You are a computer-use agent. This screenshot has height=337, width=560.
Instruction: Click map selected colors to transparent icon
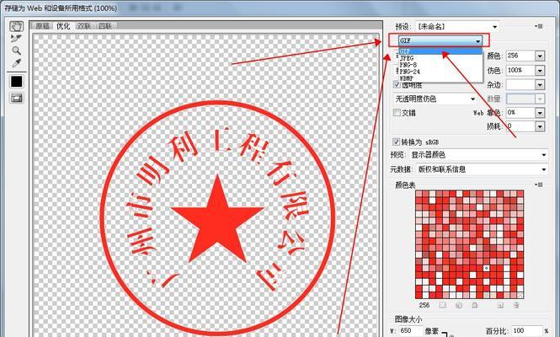442,305
